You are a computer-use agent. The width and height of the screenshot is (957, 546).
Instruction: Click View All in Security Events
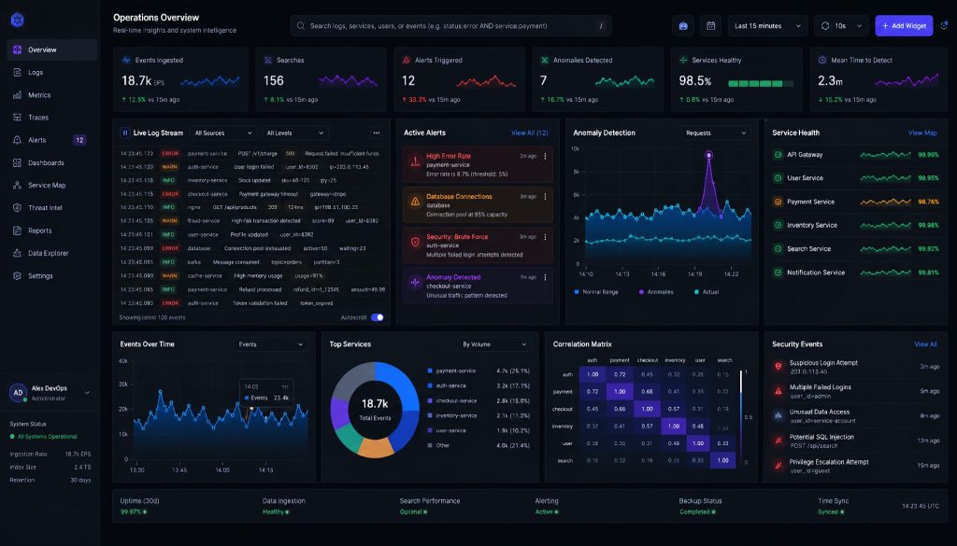point(925,344)
